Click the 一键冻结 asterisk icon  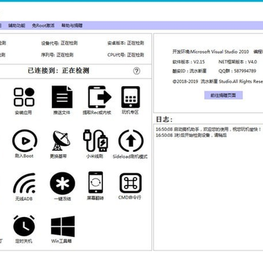(62, 183)
